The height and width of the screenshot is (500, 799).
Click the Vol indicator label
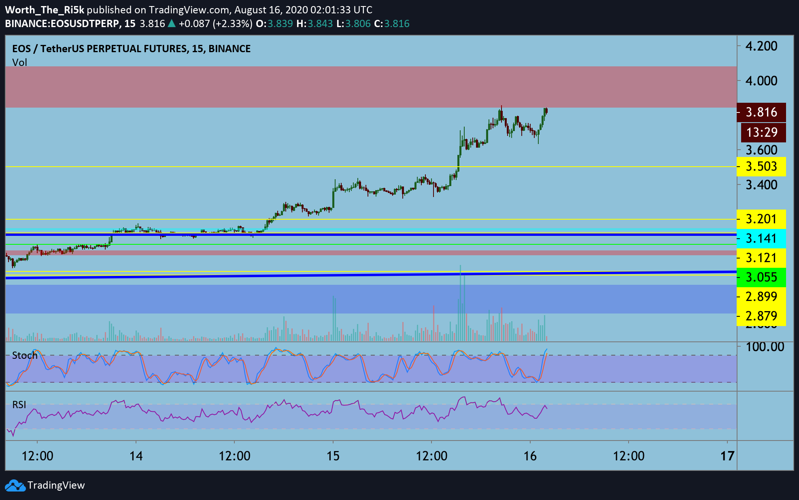tap(19, 62)
